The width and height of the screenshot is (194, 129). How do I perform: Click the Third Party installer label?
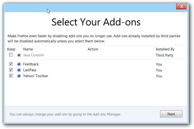coord(165,55)
